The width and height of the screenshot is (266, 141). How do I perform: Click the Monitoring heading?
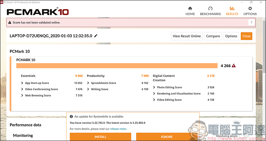(23, 135)
